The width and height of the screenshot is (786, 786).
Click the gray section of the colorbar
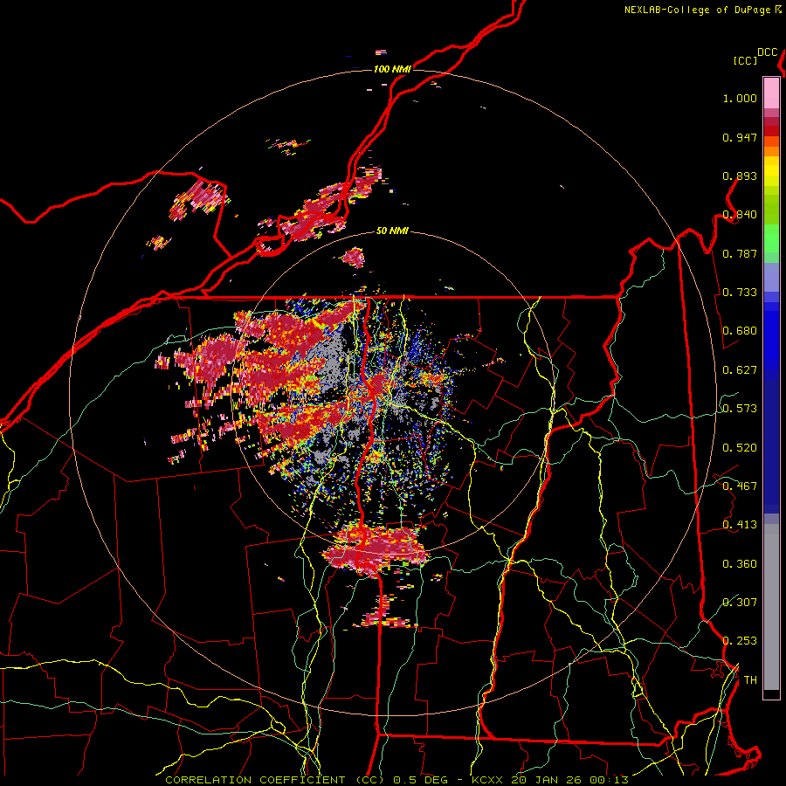pyautogui.click(x=771, y=607)
